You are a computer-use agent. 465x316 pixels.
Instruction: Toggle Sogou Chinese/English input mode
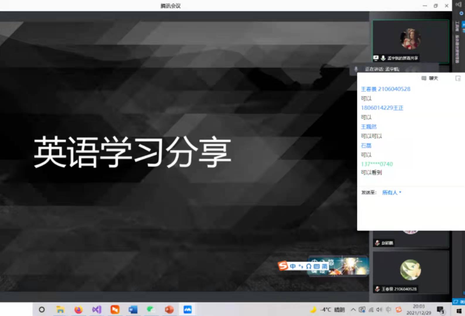(293, 266)
